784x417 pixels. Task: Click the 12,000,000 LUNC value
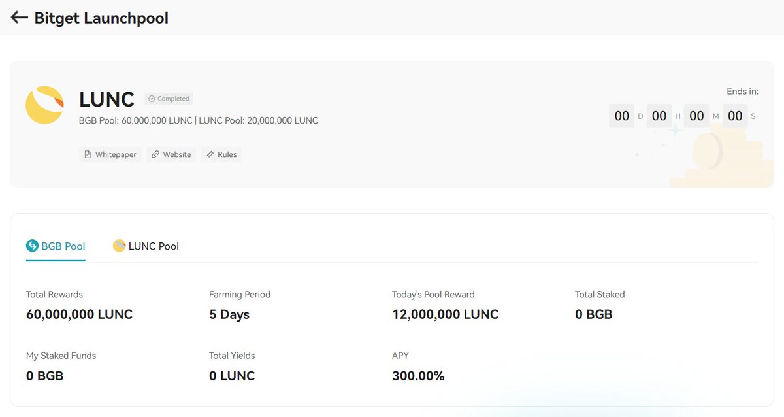pyautogui.click(x=446, y=314)
